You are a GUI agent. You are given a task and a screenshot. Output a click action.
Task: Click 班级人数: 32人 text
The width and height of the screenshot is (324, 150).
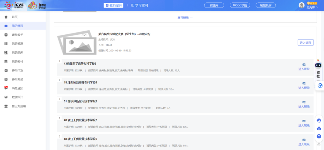(x=166, y=89)
